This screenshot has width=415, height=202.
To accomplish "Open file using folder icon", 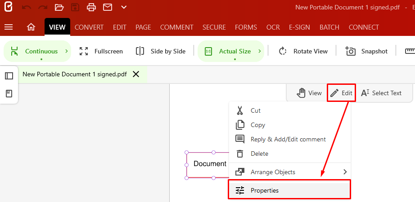I will click(x=59, y=7).
